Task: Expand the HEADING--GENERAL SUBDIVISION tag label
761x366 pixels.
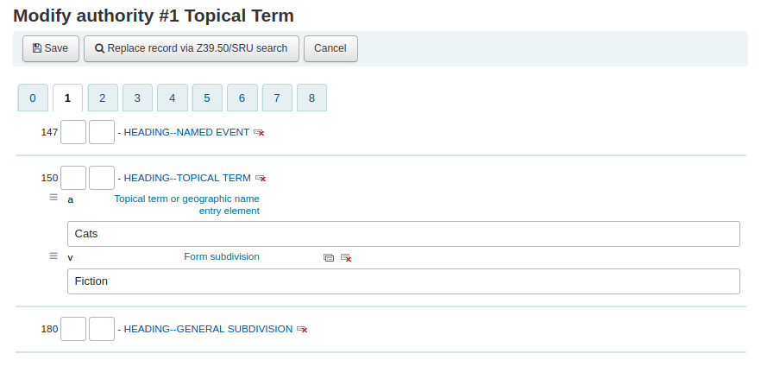Action: coord(208,329)
